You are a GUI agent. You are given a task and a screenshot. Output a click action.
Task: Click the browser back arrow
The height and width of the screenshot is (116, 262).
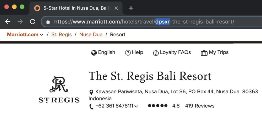[8, 22]
